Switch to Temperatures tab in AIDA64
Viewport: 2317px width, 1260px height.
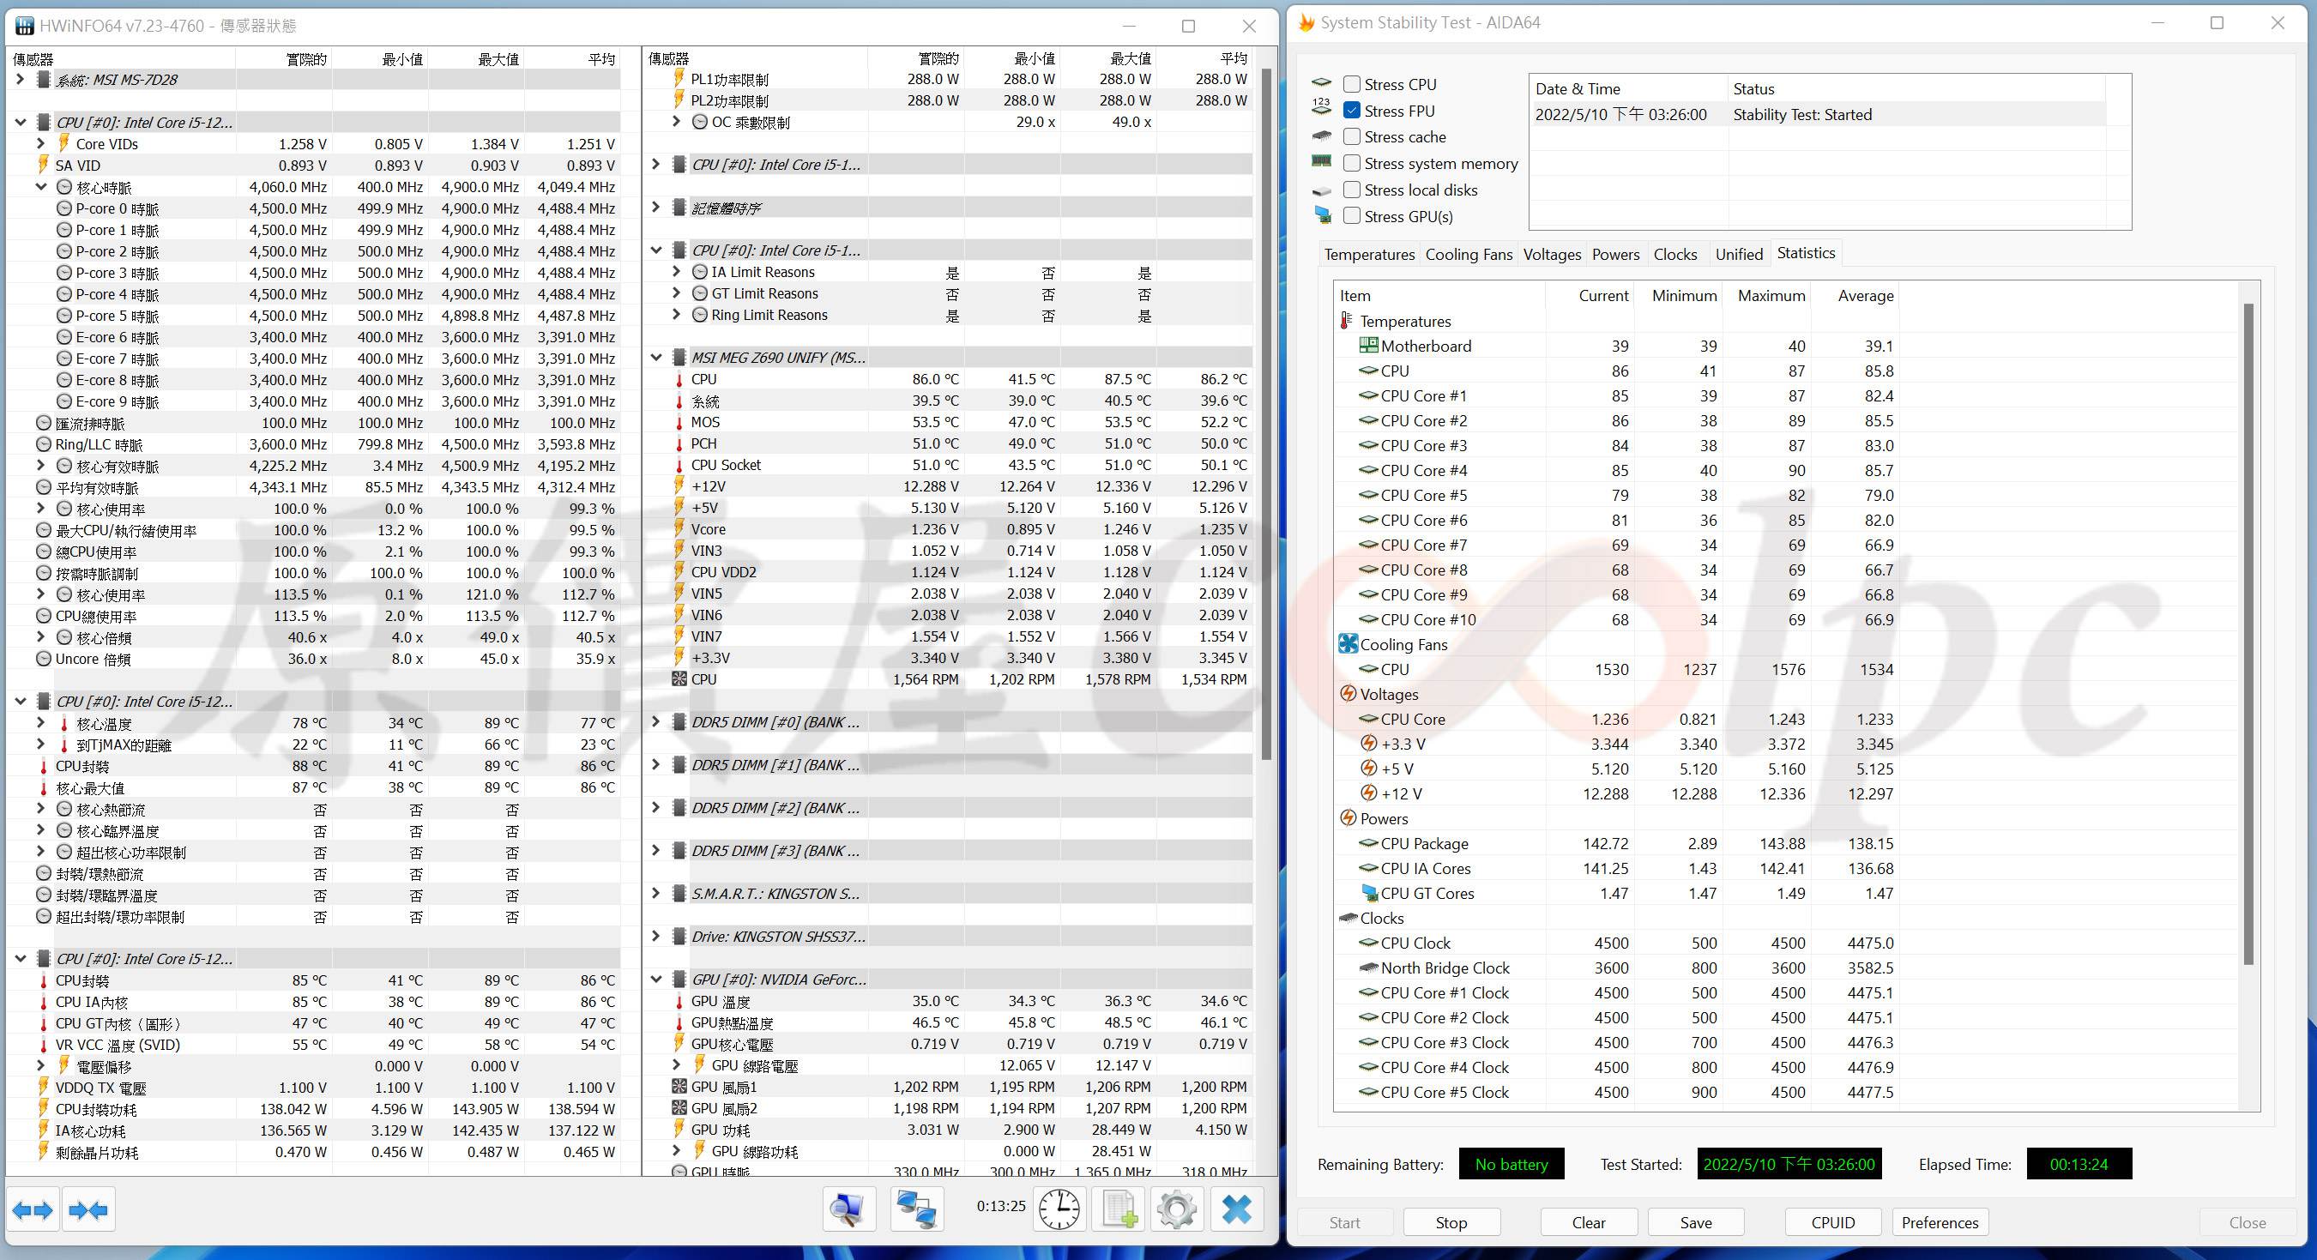(1369, 255)
